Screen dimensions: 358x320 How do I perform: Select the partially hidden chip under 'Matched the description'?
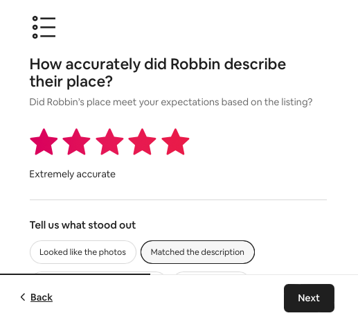pyautogui.click(x=211, y=273)
